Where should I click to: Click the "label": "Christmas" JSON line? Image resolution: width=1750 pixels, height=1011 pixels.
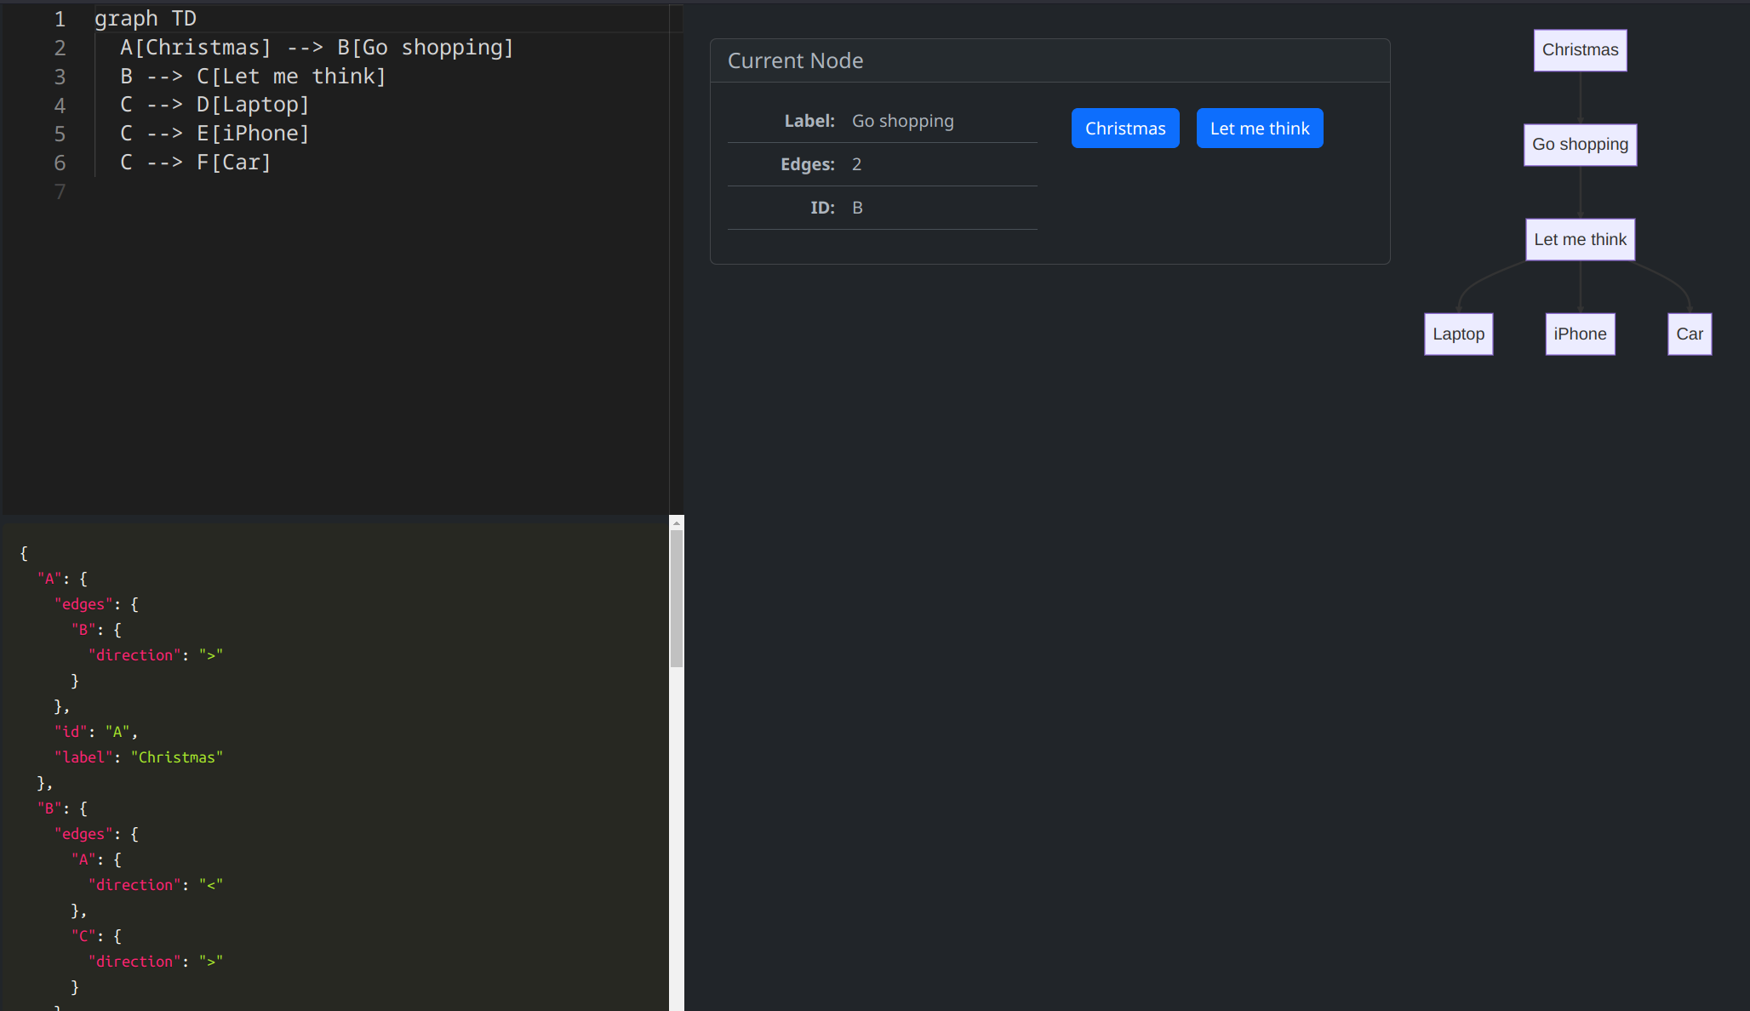[x=138, y=757]
